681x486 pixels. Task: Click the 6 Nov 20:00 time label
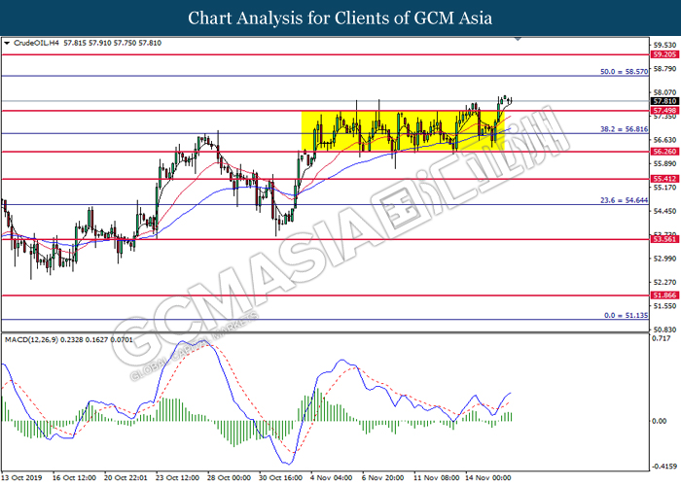click(383, 478)
